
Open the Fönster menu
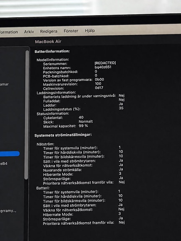click(x=71, y=31)
